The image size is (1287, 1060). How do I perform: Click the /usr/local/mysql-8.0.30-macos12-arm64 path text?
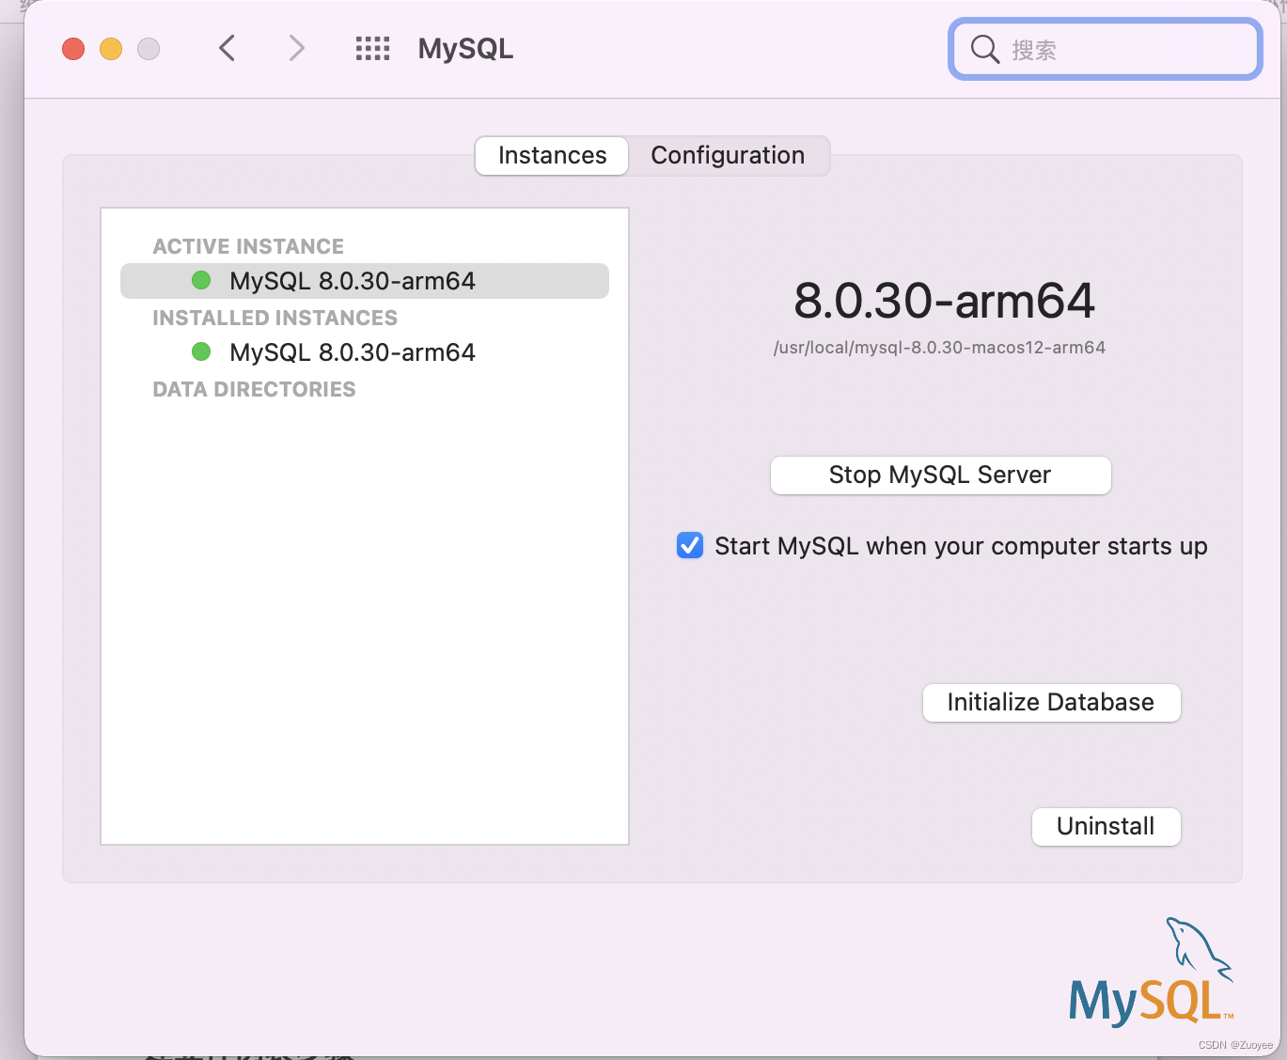pos(939,348)
